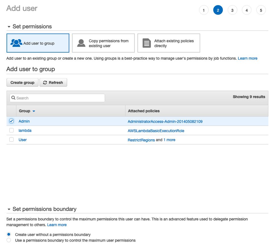Click the Create group button
Viewport: 273px width, 252px height.
(x=22, y=82)
